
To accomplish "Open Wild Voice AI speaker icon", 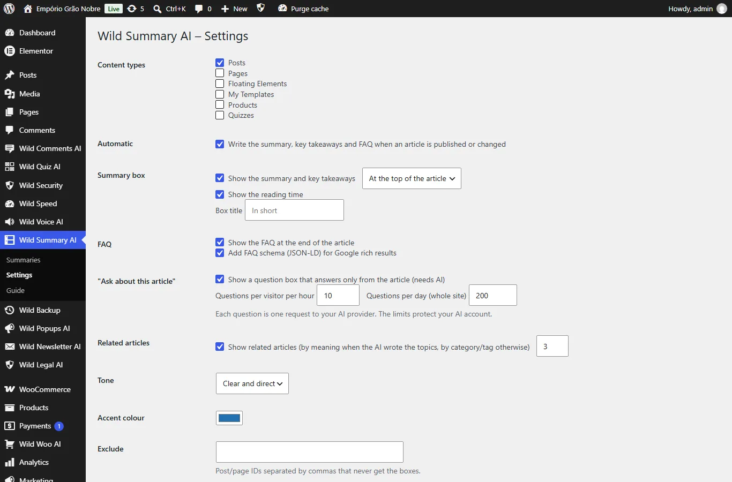I will coord(10,222).
